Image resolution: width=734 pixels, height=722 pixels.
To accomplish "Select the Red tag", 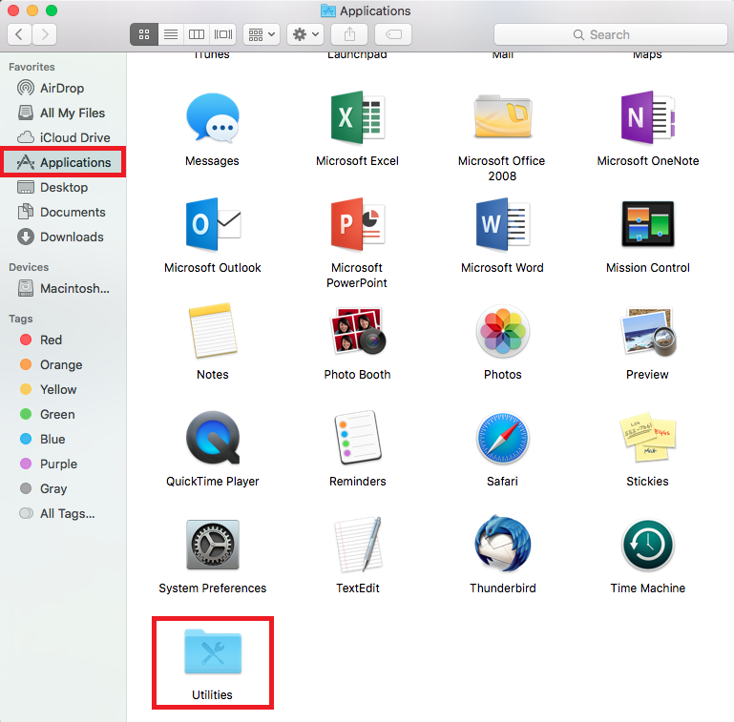I will click(63, 340).
